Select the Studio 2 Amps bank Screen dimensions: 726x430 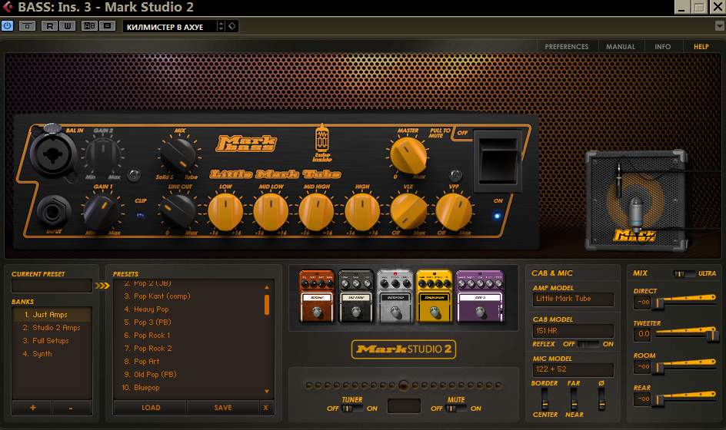pos(52,327)
